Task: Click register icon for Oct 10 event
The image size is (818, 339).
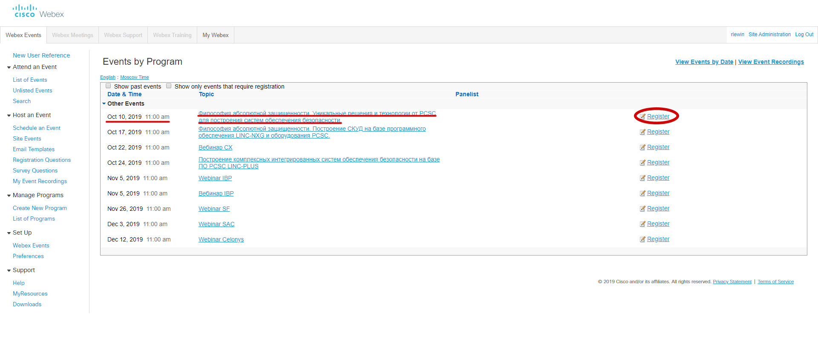Action: click(642, 117)
